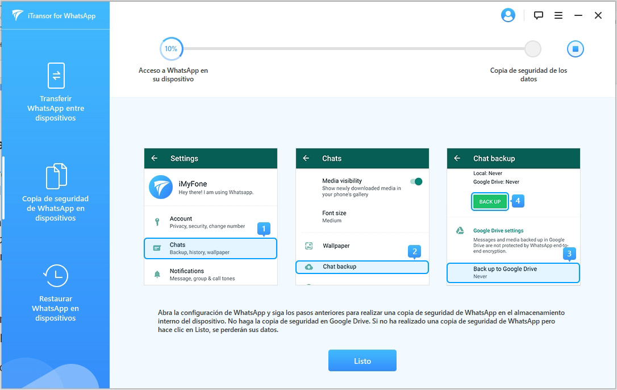The image size is (617, 390).
Task: Click the Listo button
Action: point(362,360)
